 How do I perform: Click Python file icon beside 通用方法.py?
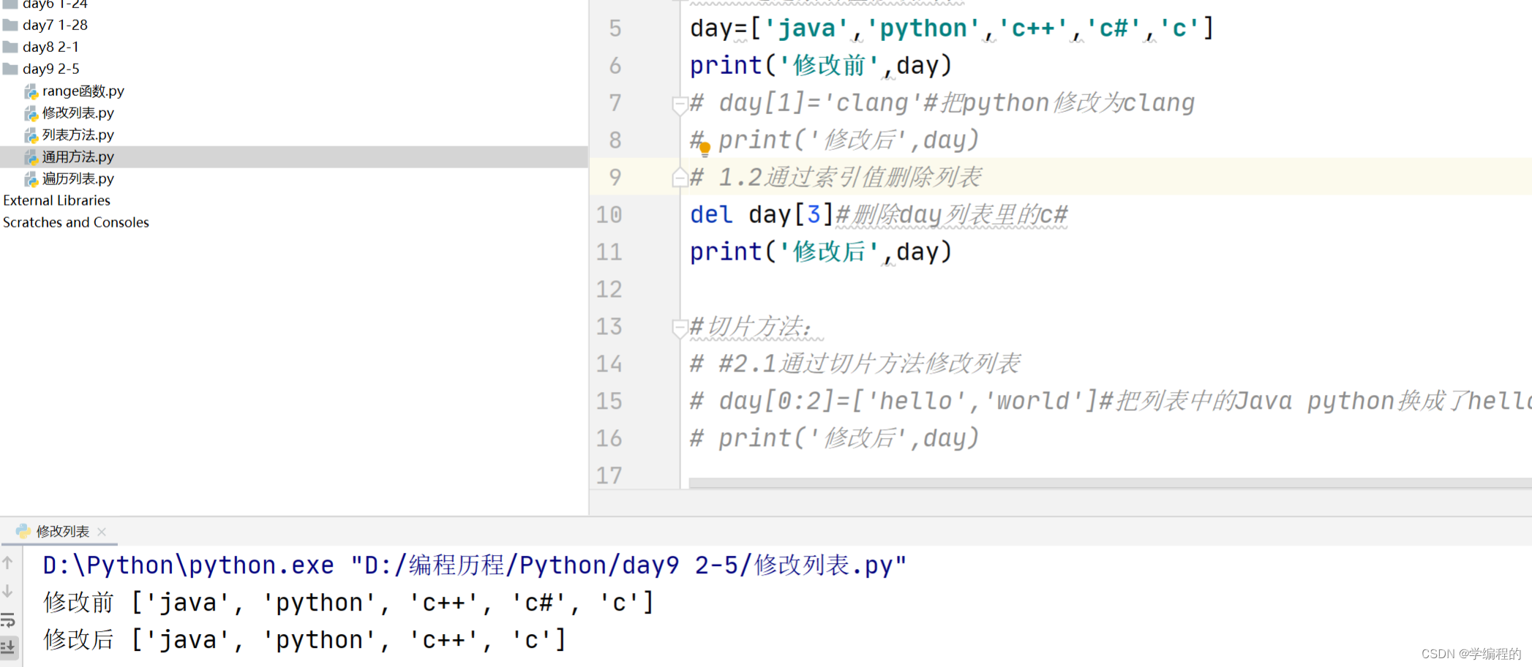(x=31, y=157)
